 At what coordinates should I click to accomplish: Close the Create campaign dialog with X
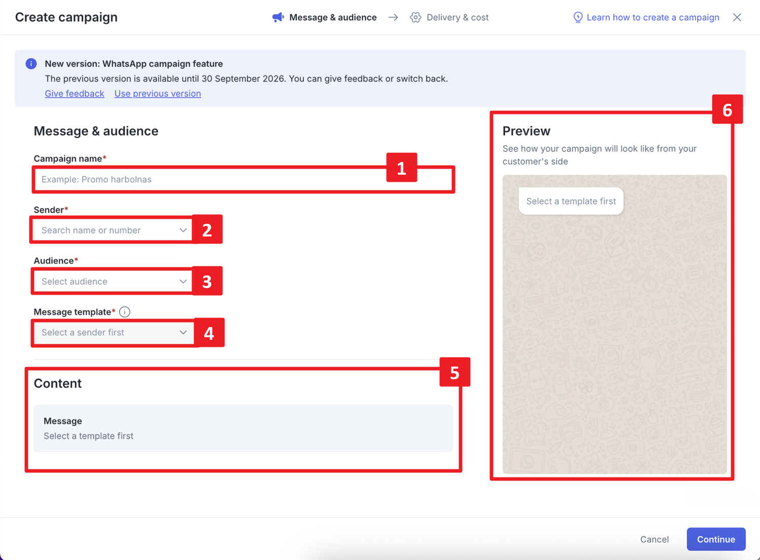(x=737, y=18)
